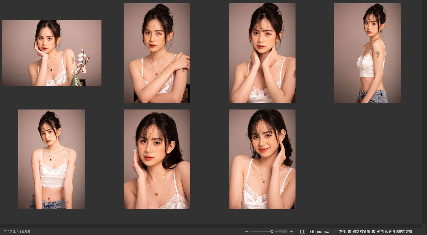Viewport: 427px width, 235px height.
Task: Toggle the 使用 ⌘ 进行标记和评级 checkbox
Action: point(374,232)
